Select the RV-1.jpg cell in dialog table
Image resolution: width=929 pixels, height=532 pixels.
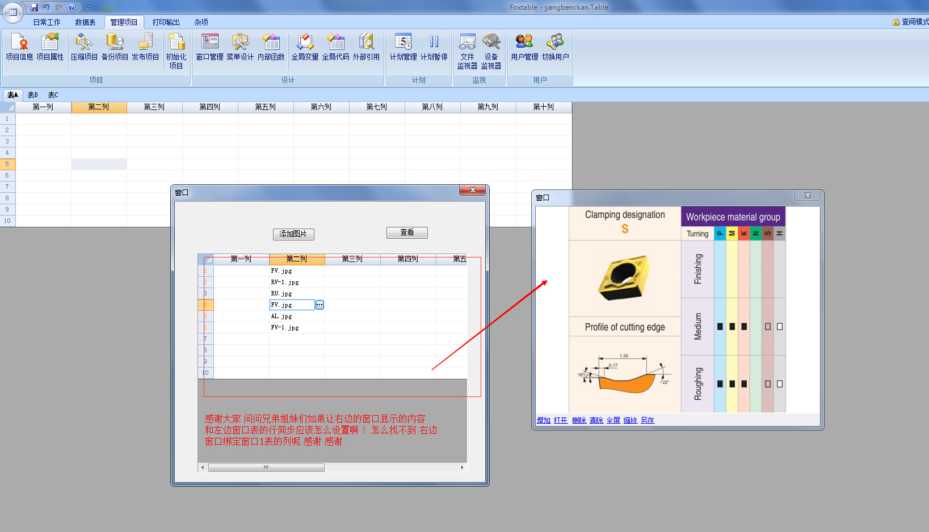coord(297,282)
